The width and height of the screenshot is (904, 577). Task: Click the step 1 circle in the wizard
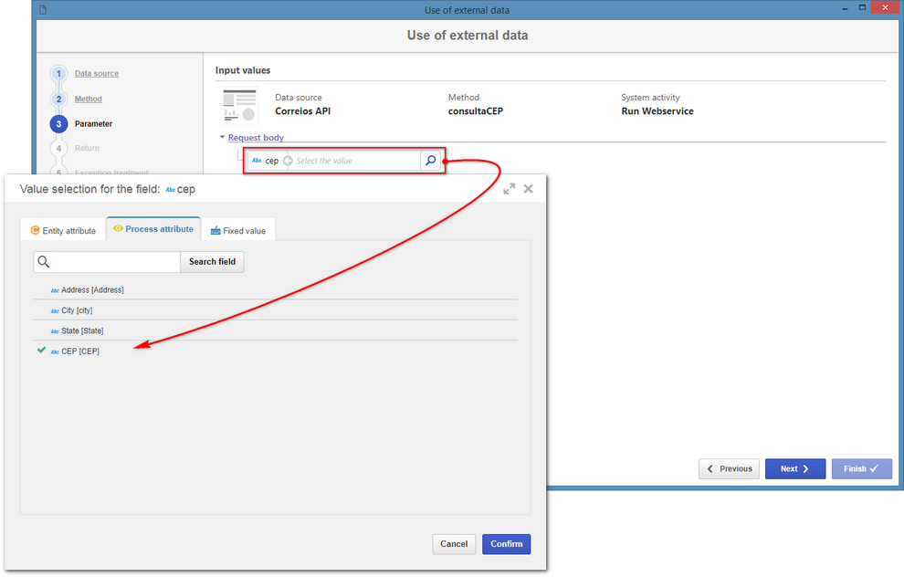click(x=58, y=74)
